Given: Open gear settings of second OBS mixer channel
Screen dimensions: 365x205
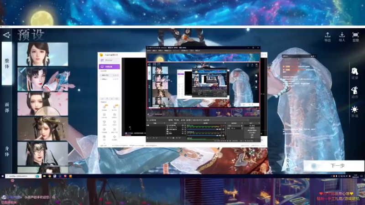Looking at the screenshot, I should pyautogui.click(x=223, y=135).
